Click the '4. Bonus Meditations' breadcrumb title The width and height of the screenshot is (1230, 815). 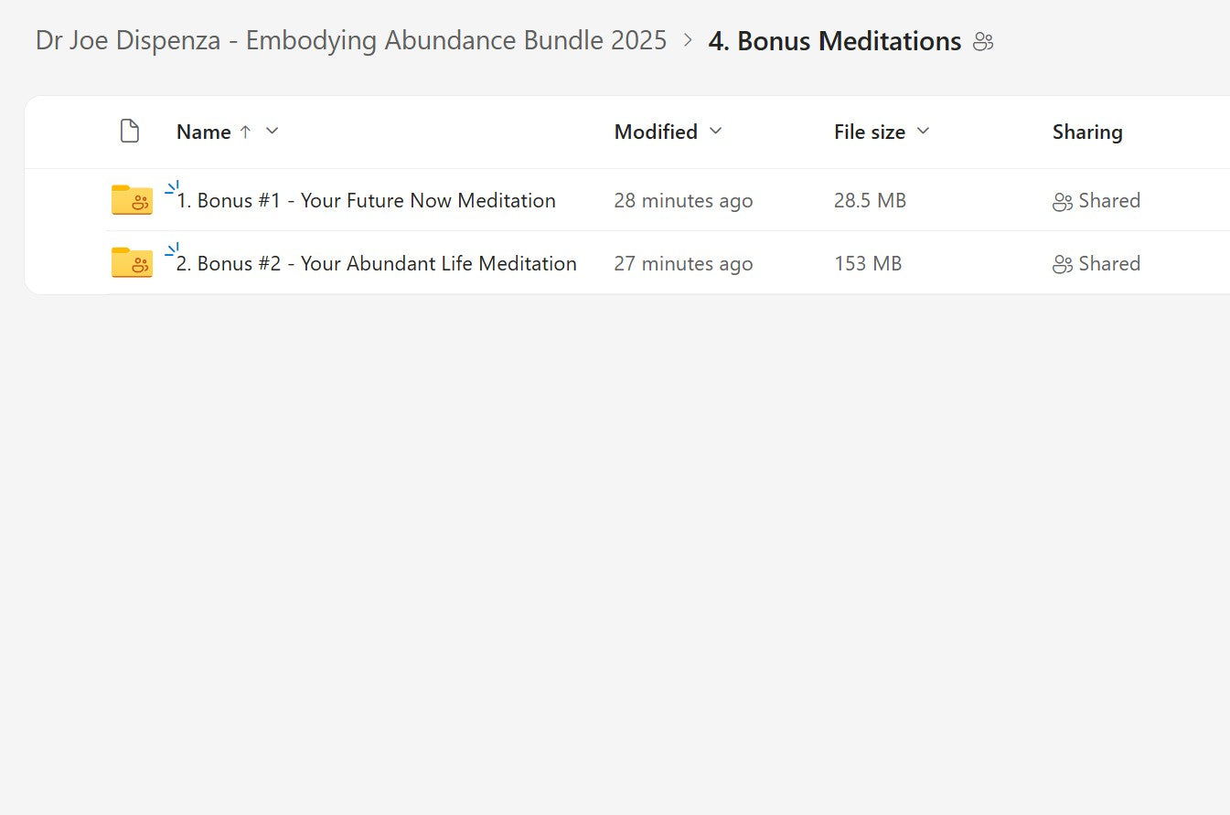(x=834, y=41)
